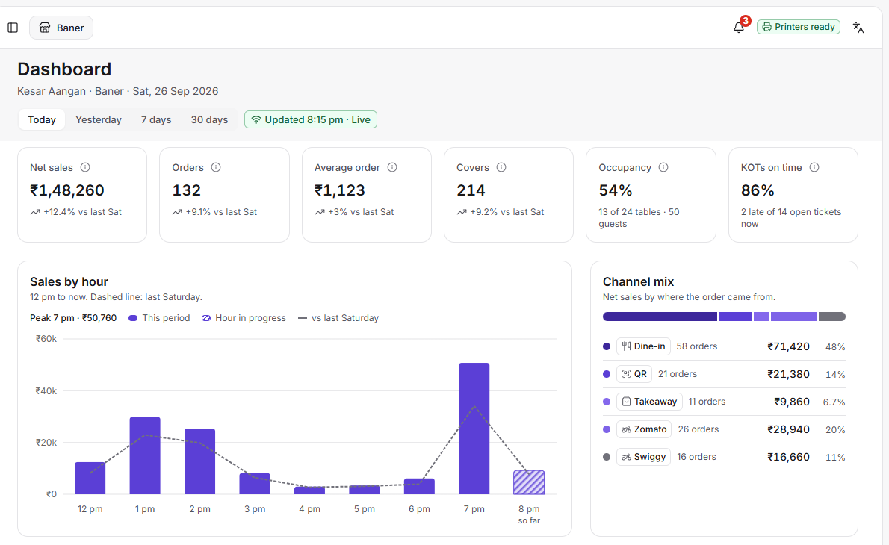Show Occupancy info icon

pos(663,167)
